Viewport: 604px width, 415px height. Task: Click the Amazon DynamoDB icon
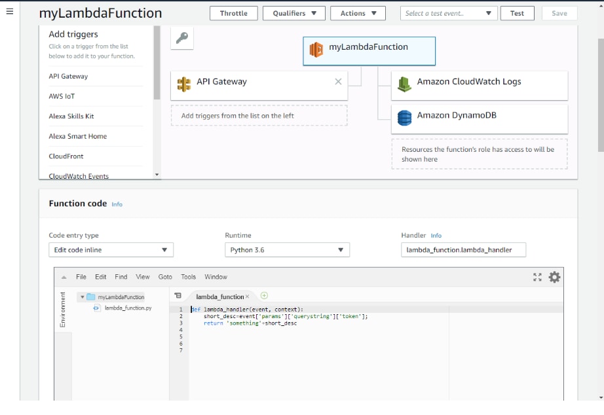[404, 118]
